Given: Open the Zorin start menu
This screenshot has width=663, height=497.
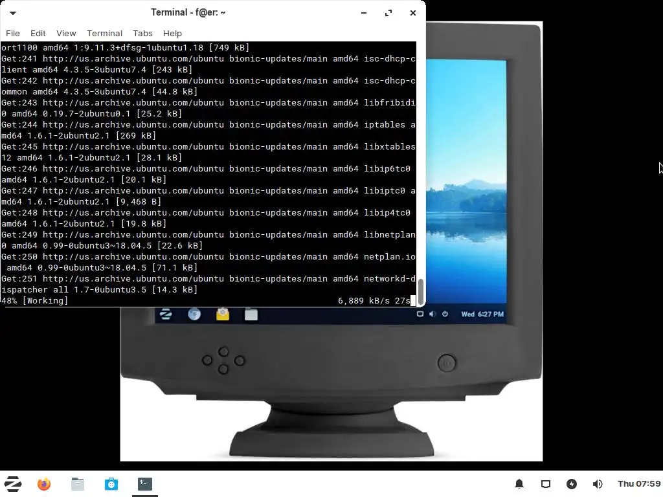Looking at the screenshot, I should click(13, 484).
